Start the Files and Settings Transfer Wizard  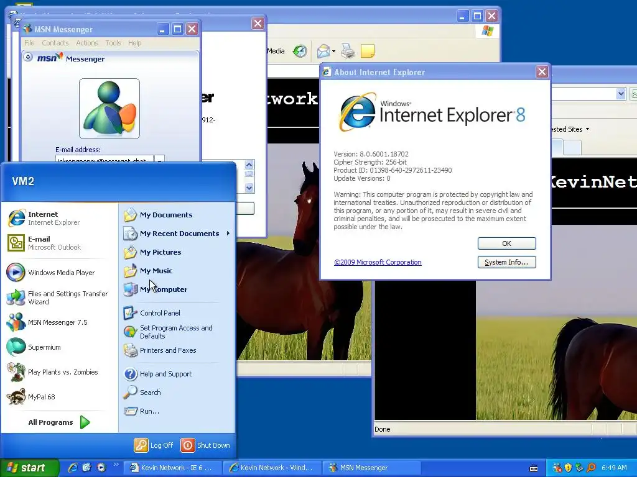(x=58, y=298)
